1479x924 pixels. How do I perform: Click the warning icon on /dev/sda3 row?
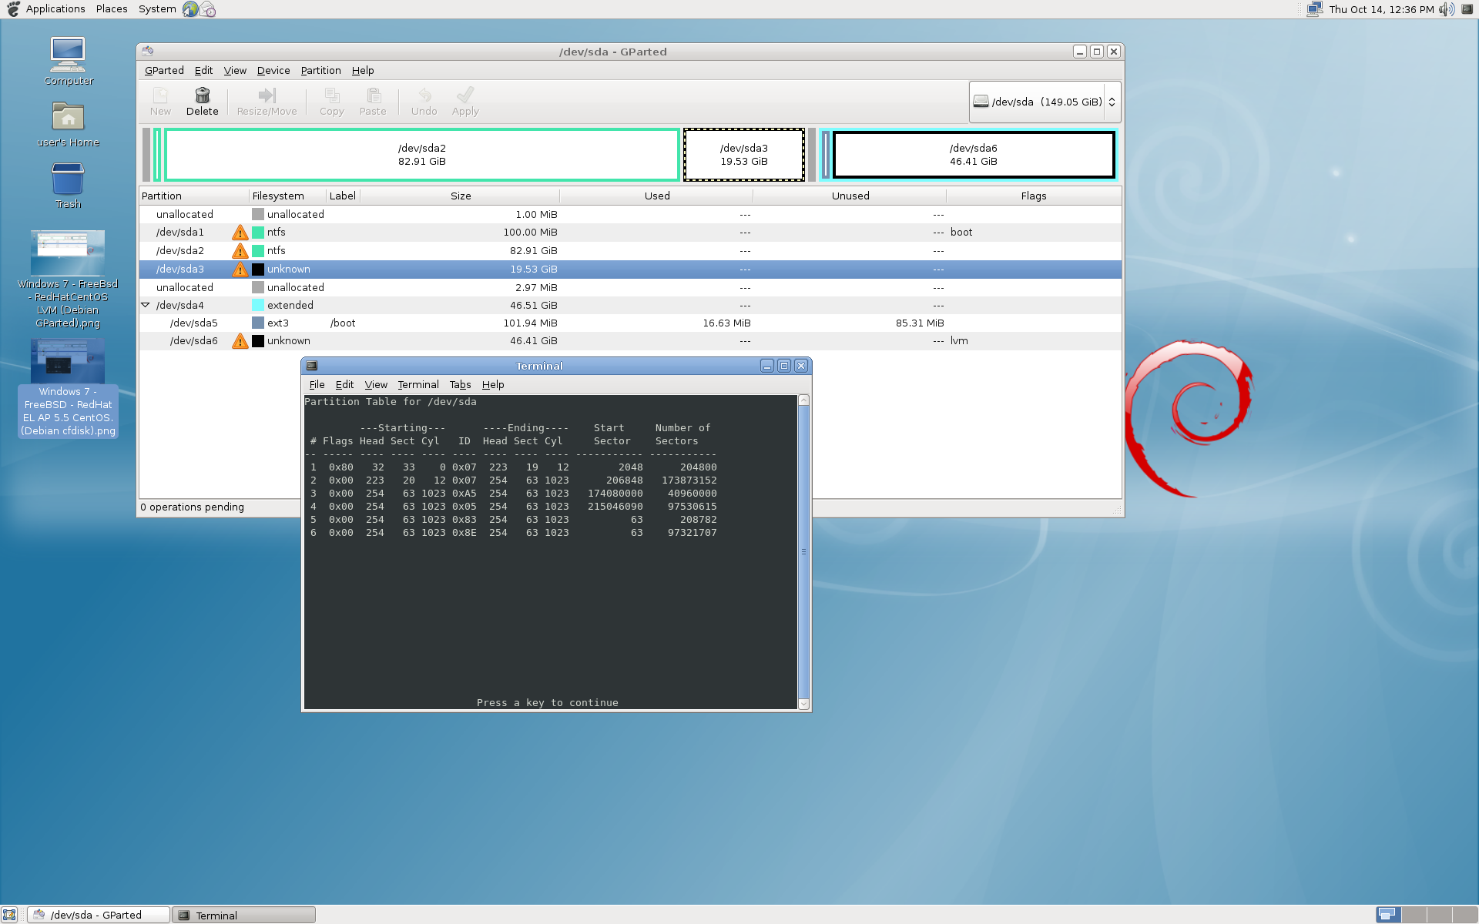point(240,269)
